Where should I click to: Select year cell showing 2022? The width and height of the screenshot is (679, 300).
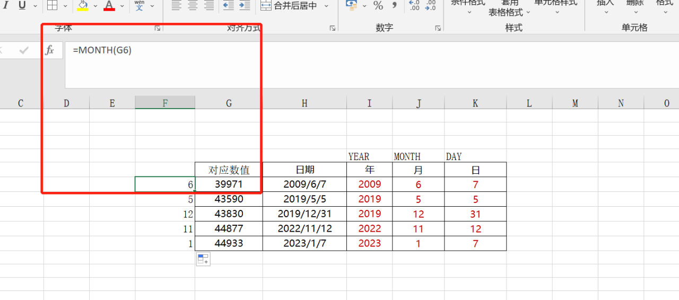coord(370,228)
